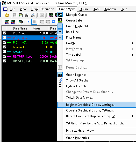
Task: Click the Dump Display grid icon
Action: coord(60,68)
